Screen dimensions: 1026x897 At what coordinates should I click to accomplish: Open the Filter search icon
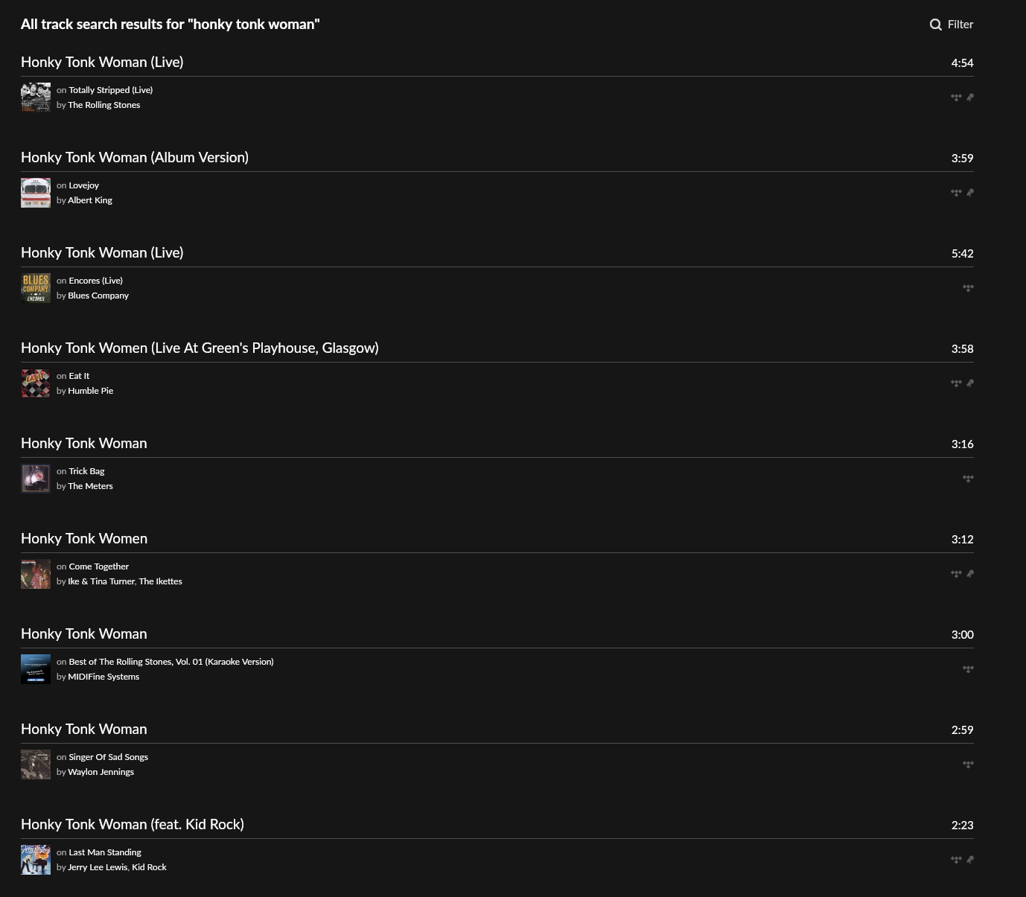click(936, 25)
